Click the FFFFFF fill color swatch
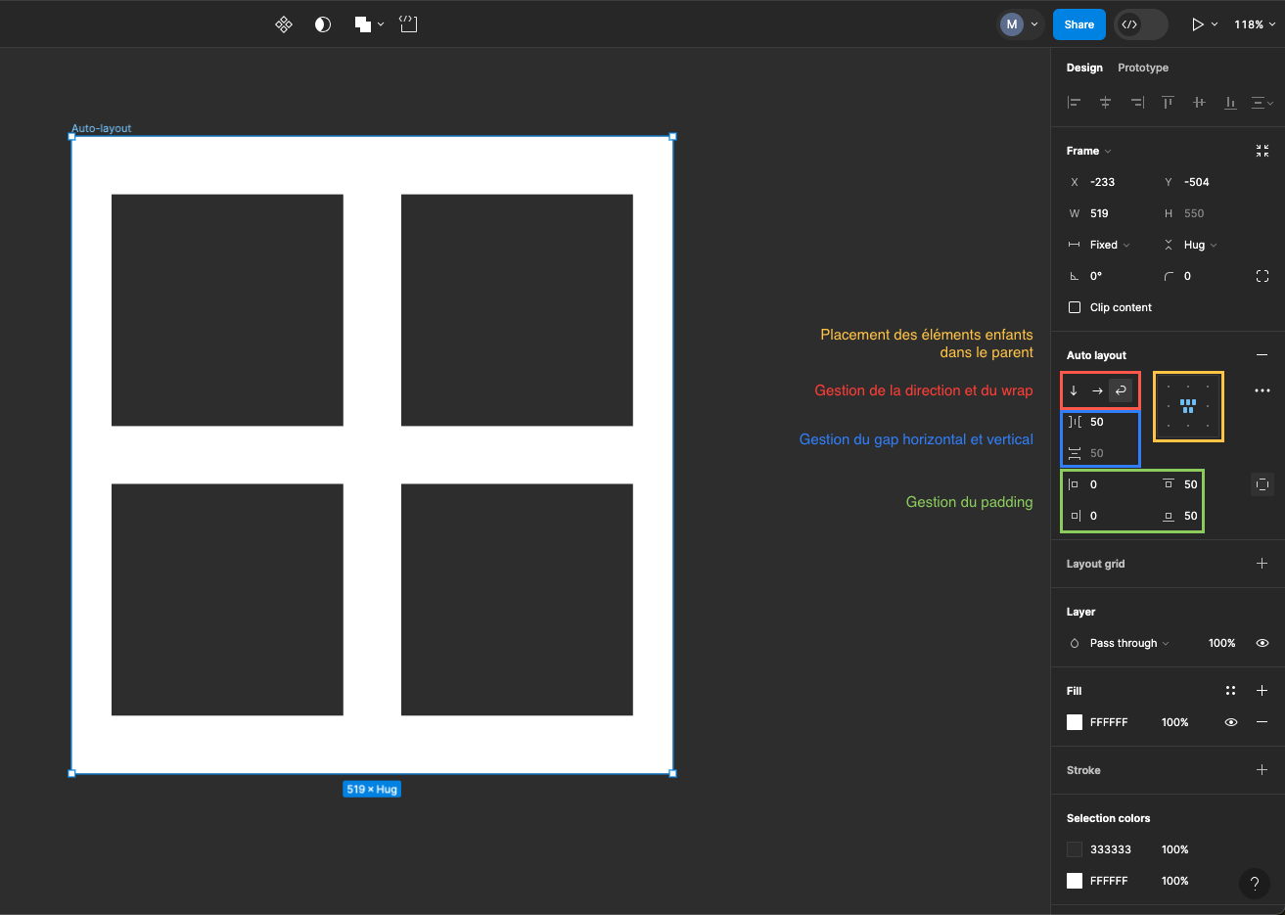The width and height of the screenshot is (1285, 915). [1074, 722]
